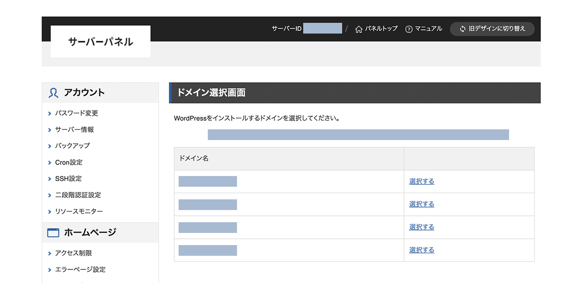584x283 pixels.
Task: Open 二段階認証設定 in the sidebar
Action: point(78,195)
